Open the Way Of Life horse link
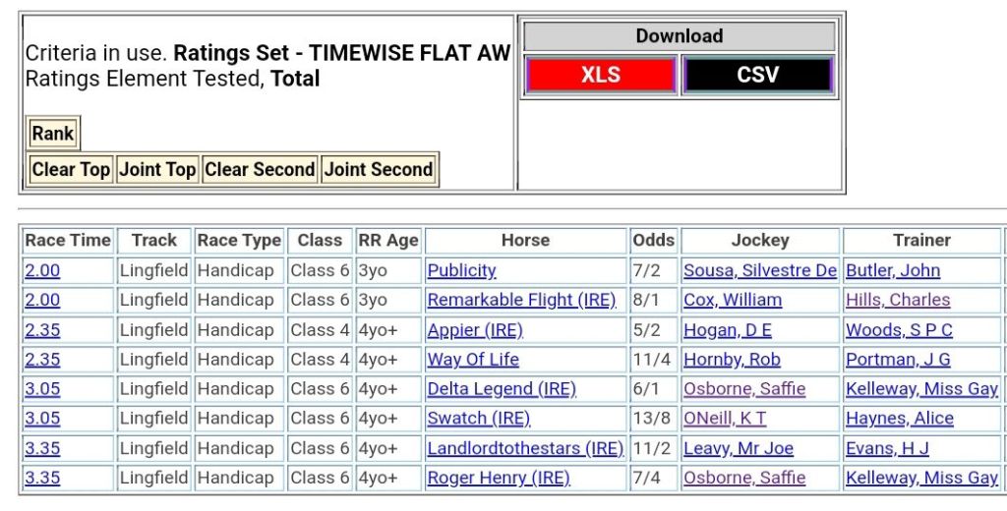 pos(473,360)
